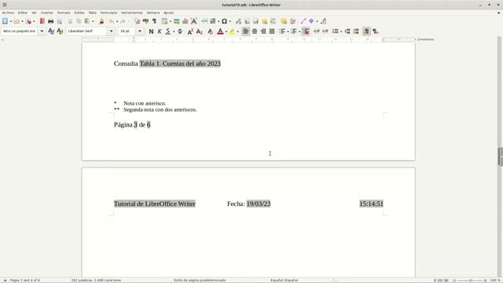Print the document with the printer icon
The height and width of the screenshot is (283, 503).
click(x=50, y=21)
